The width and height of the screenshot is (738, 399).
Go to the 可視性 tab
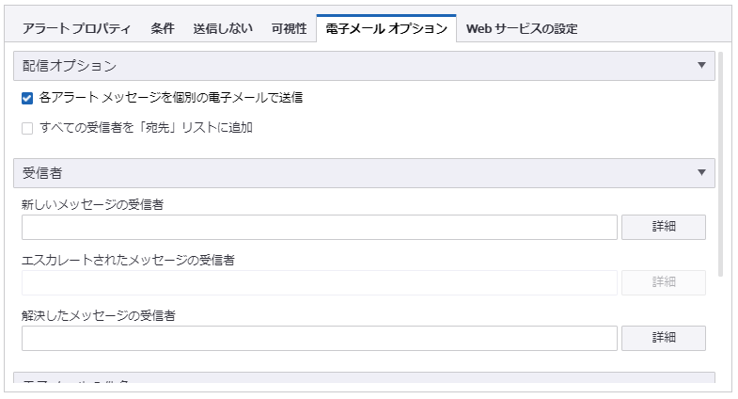tap(289, 28)
